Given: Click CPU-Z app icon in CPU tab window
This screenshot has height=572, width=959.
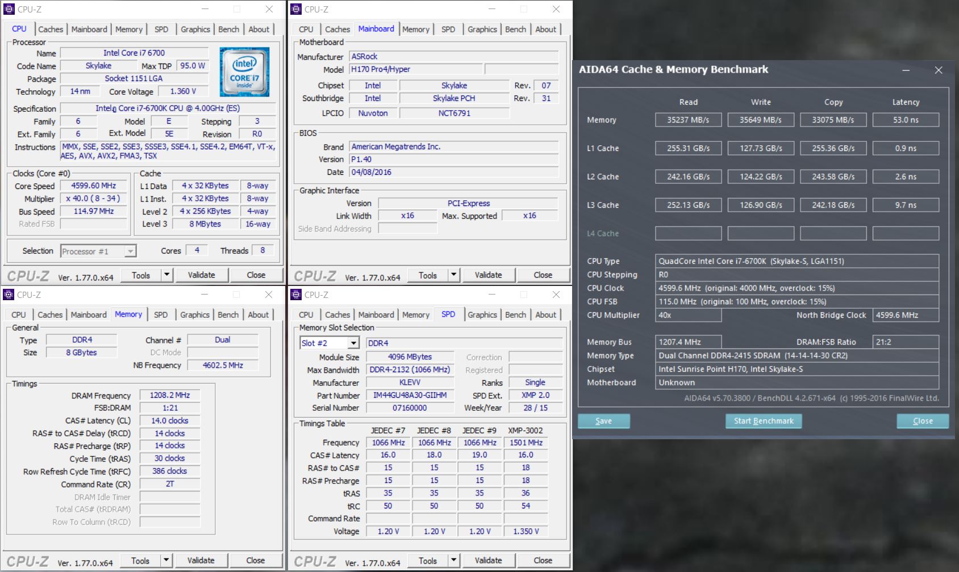Looking at the screenshot, I should [x=9, y=9].
